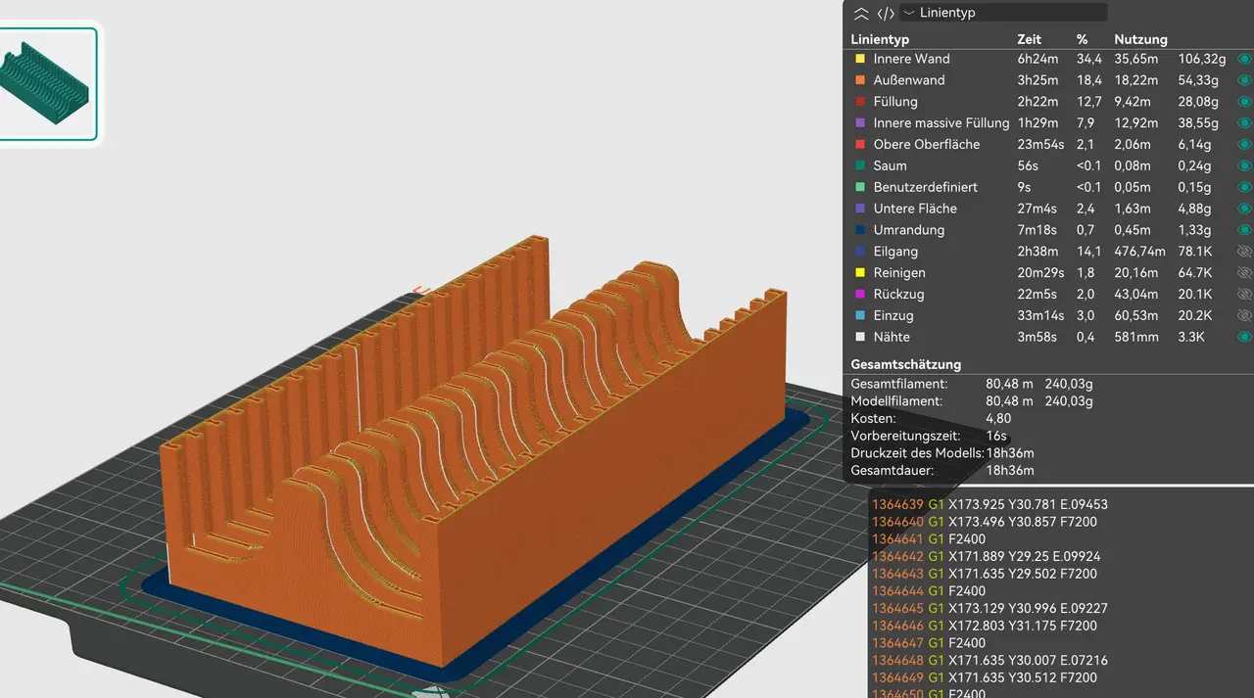The image size is (1254, 698).
Task: Click the Gesamtfilament value 80,48 m
Action: (x=1009, y=384)
